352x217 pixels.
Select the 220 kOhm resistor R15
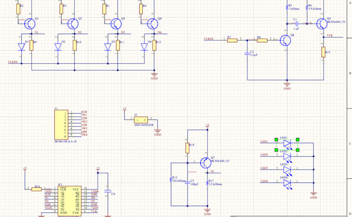171,180
